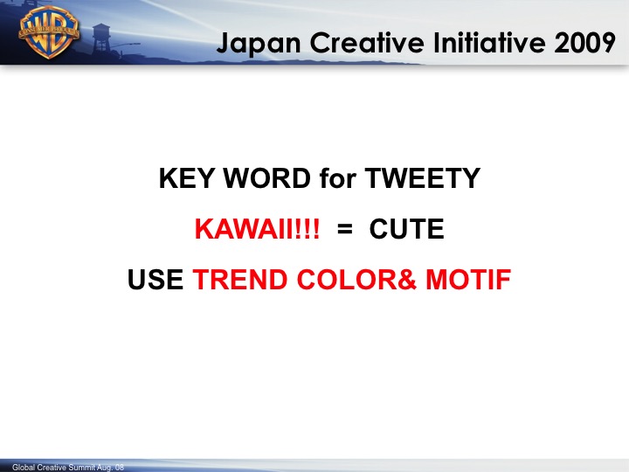Click the red 'KAWAII!!!' word
Screen dimensions: 629x472
click(257, 229)
